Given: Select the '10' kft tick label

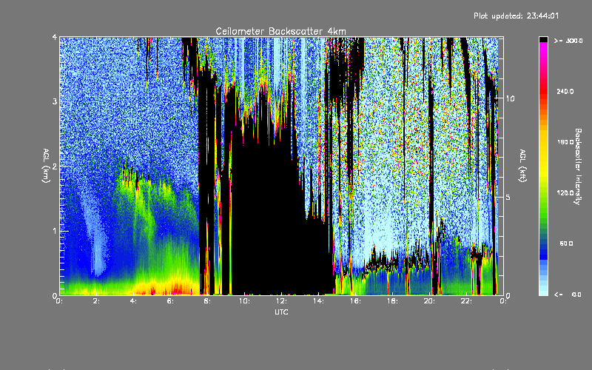Looking at the screenshot, I should 510,98.
